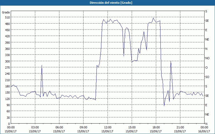Click the "15/09/17" date under 12:00
Screen dimensions: 215x134
(107, 131)
